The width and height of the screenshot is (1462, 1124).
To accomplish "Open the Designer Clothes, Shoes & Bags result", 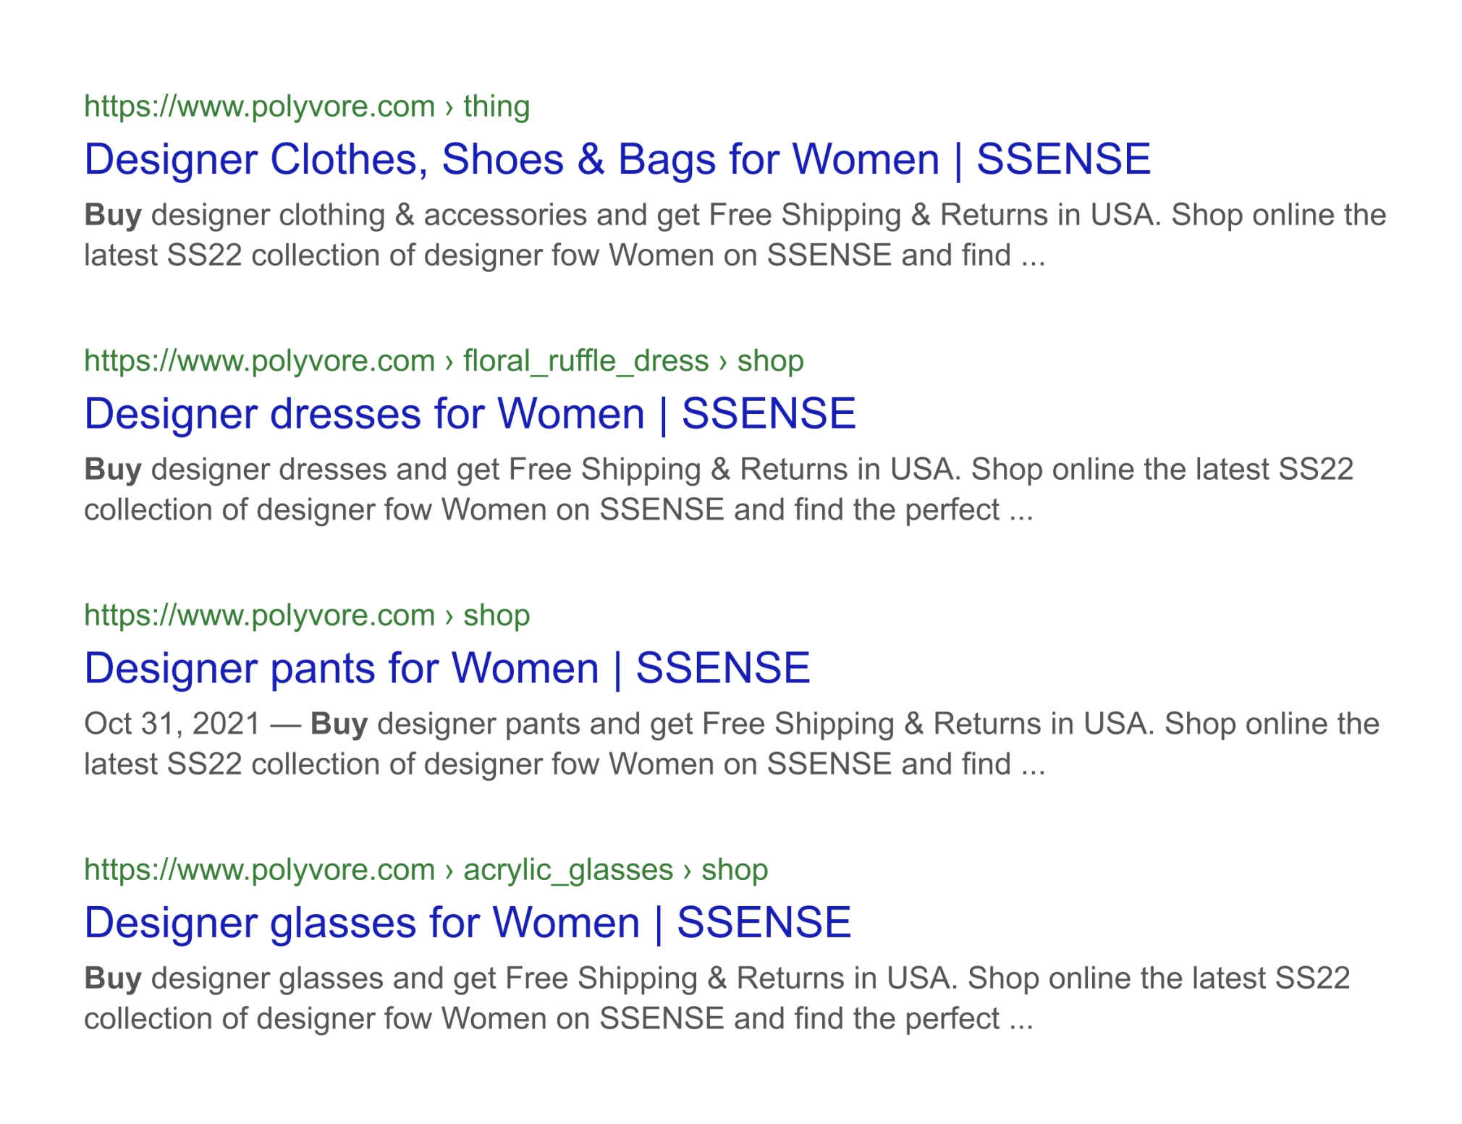I will click(x=616, y=159).
